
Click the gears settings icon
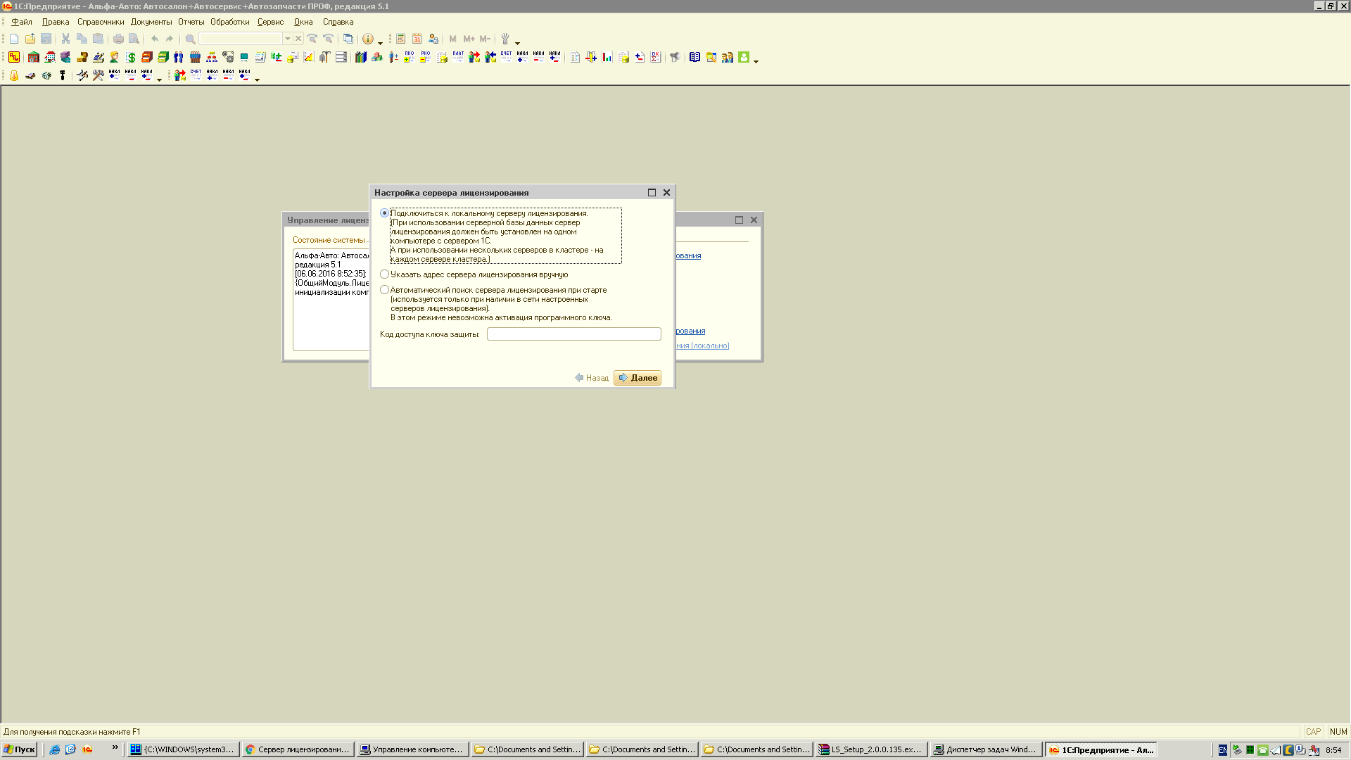pos(228,57)
